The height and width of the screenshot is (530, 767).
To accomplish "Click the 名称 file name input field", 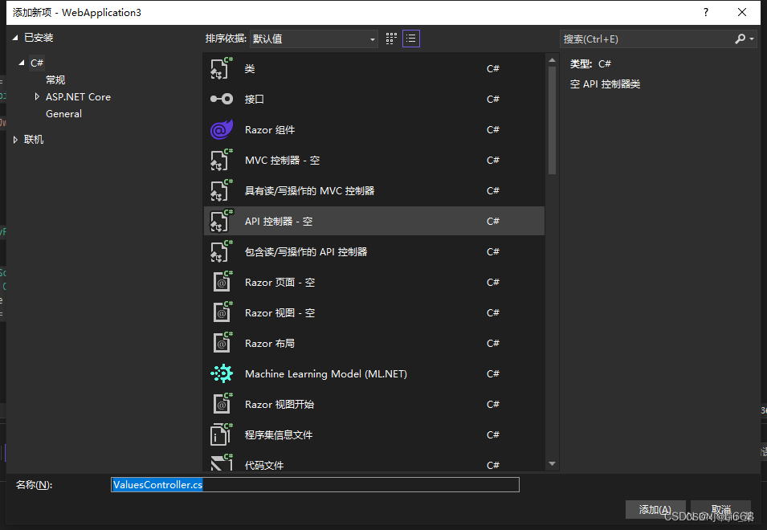I will click(315, 484).
